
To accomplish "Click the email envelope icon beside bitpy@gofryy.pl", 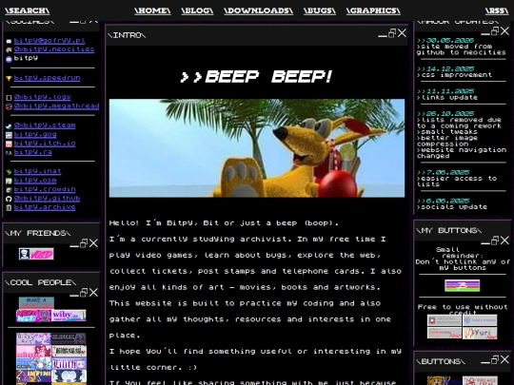I will point(9,41).
